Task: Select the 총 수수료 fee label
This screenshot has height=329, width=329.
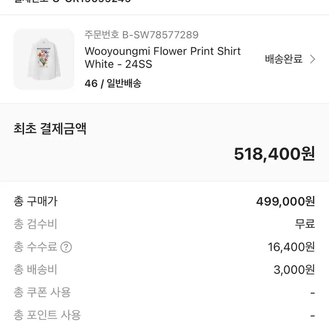Action: click(x=35, y=247)
